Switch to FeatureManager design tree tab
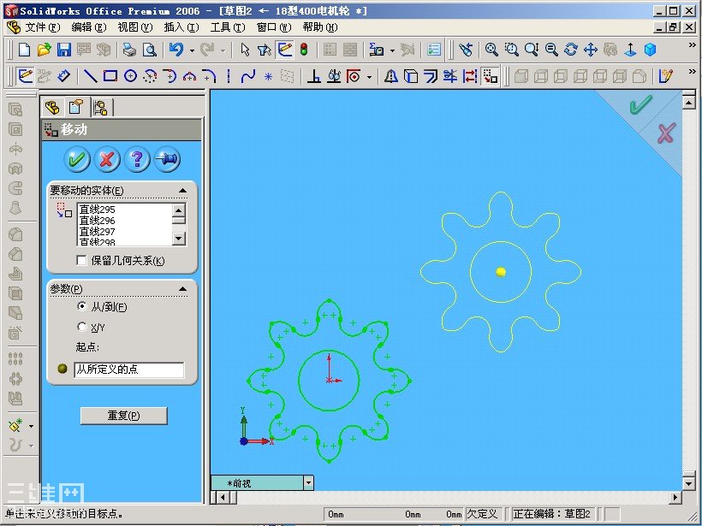 [x=52, y=108]
